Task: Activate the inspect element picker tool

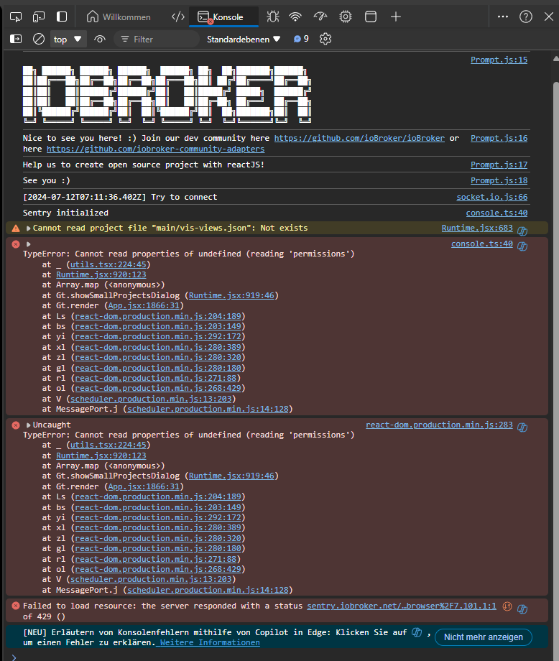Action: (x=16, y=17)
